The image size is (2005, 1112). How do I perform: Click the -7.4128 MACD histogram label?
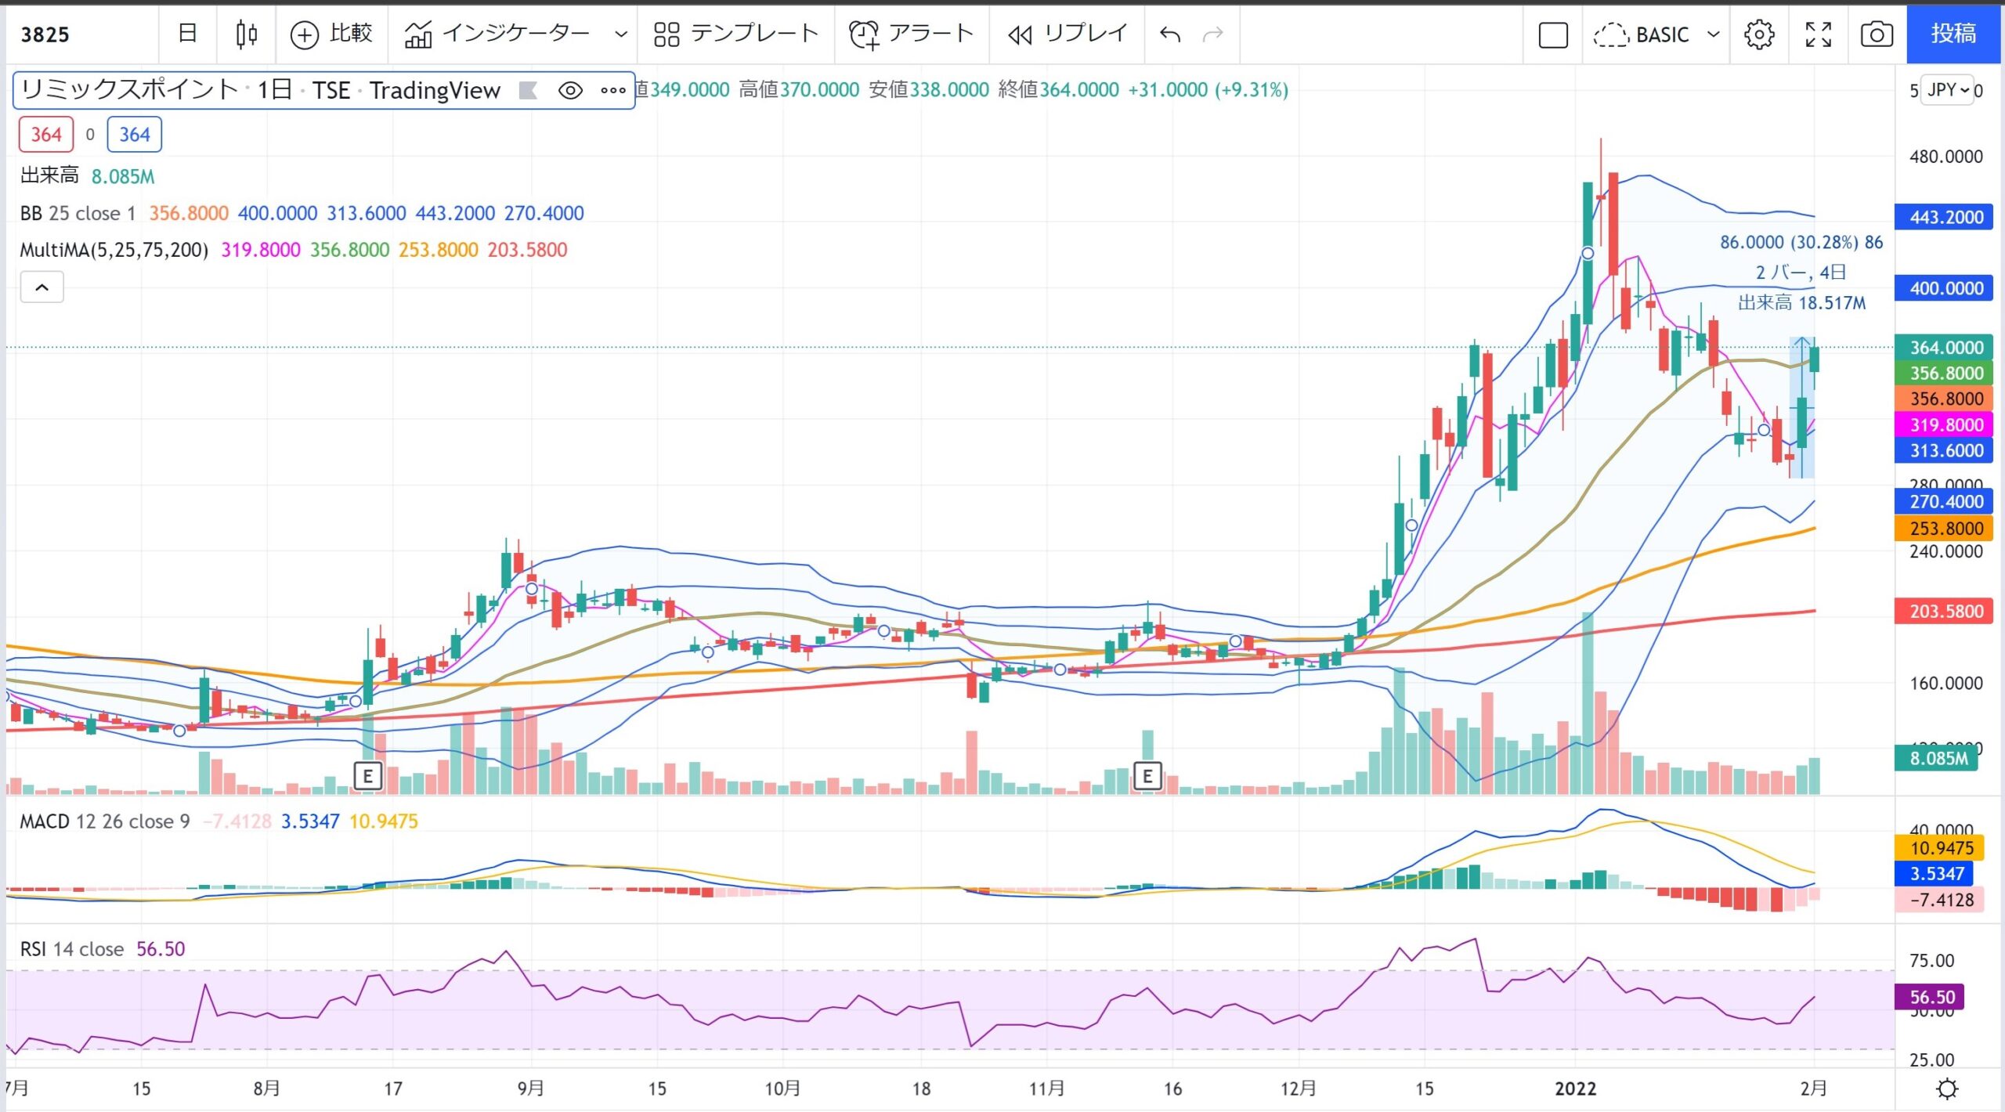coord(1939,900)
